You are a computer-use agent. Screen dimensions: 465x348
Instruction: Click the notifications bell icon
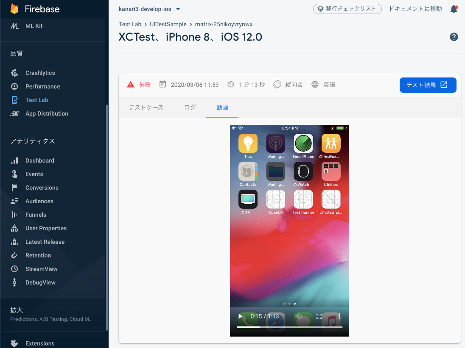[x=454, y=9]
